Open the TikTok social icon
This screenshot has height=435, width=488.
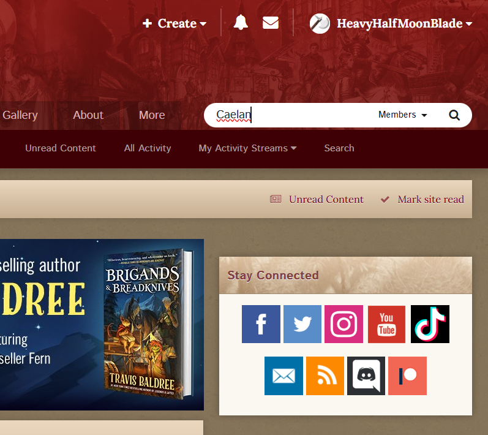430,324
